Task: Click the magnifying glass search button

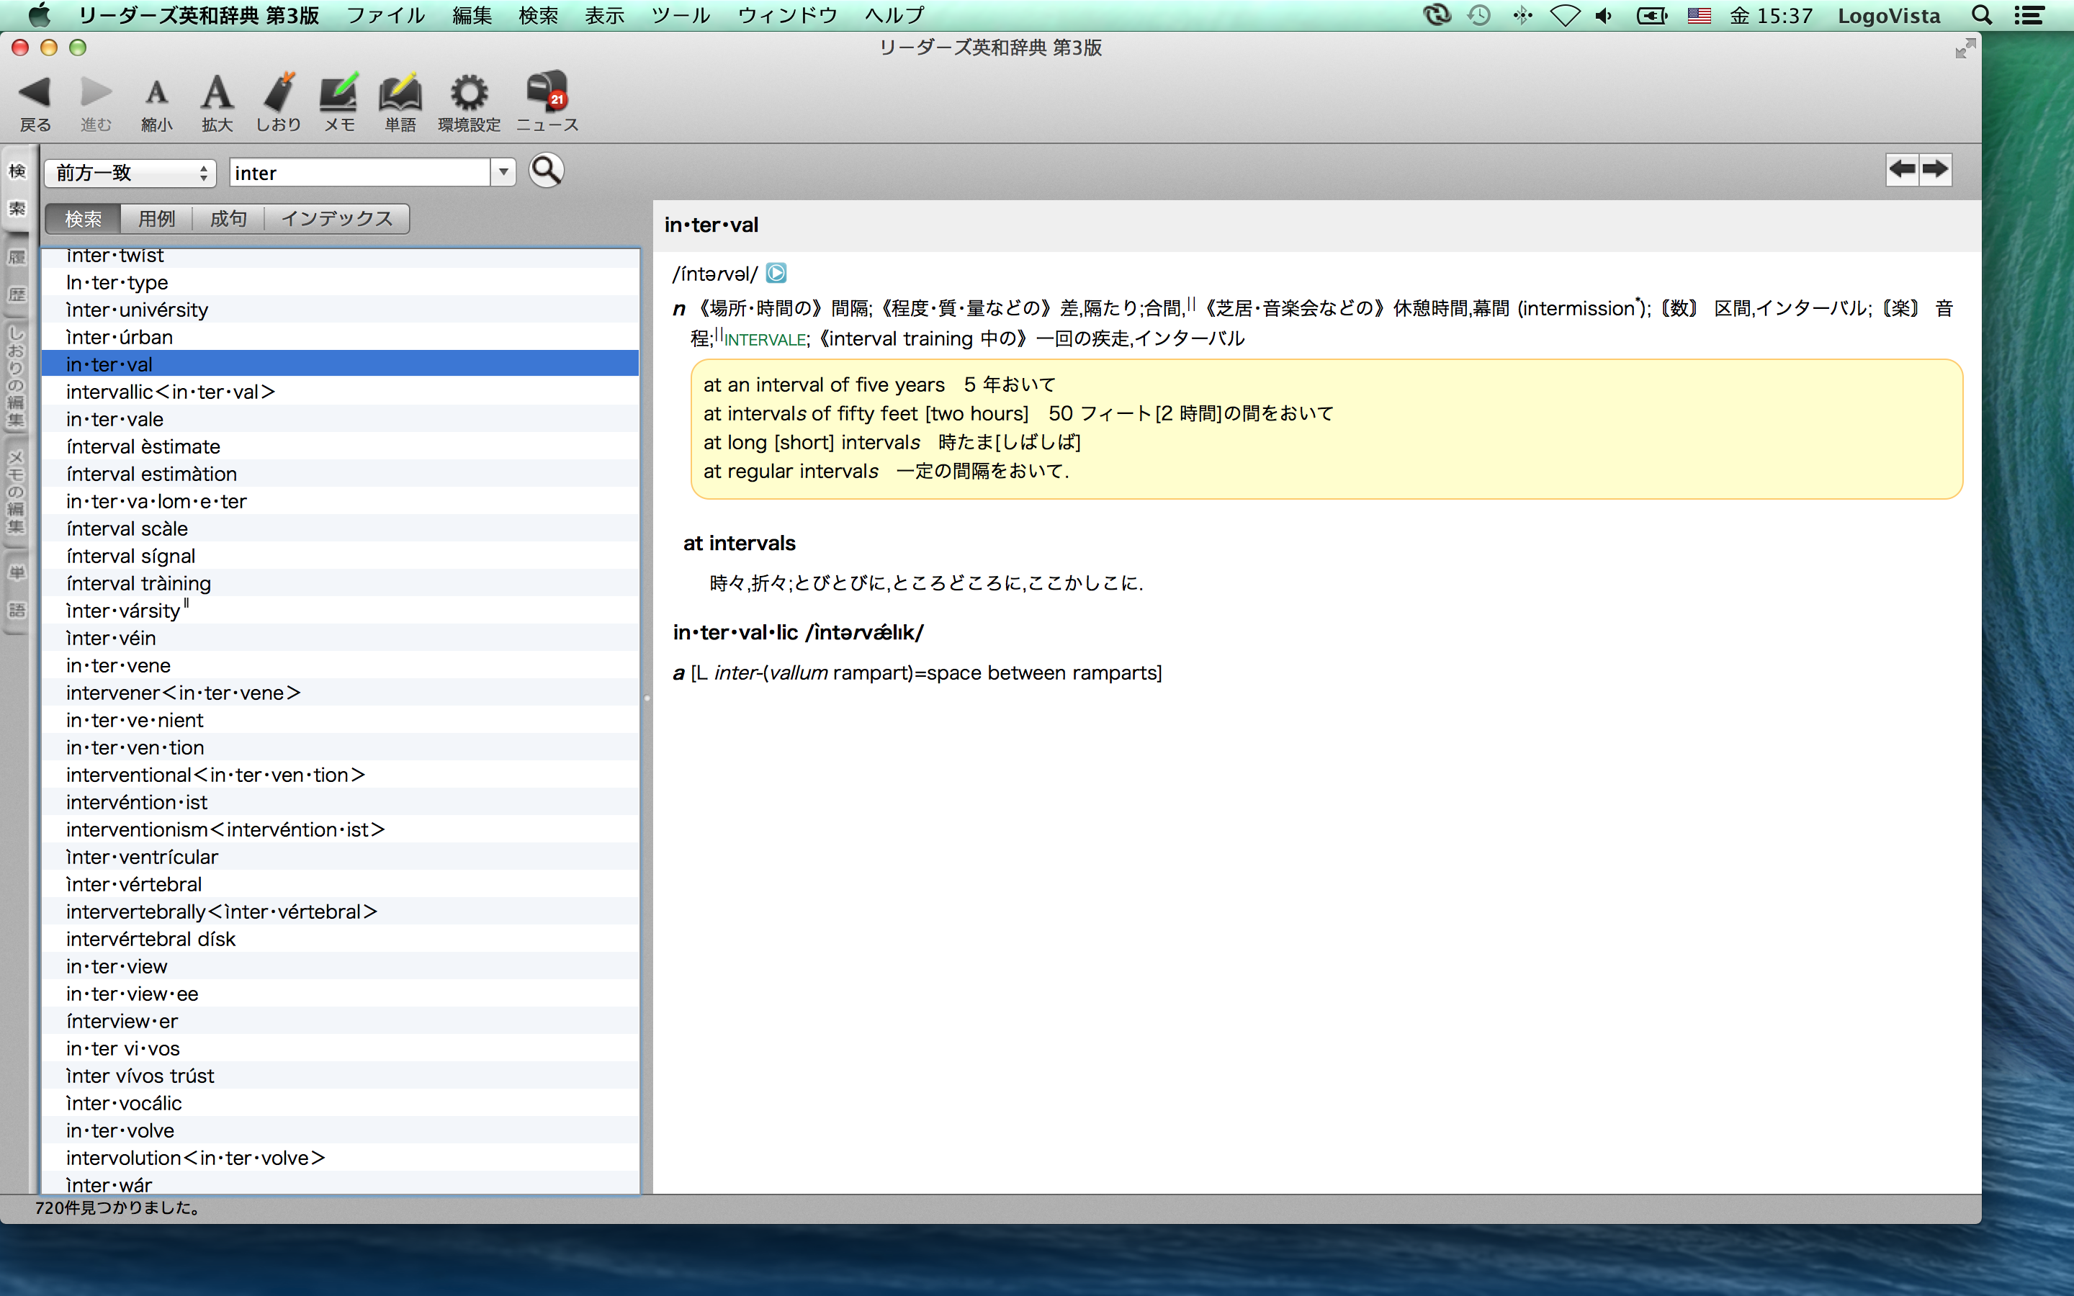Action: click(x=546, y=171)
